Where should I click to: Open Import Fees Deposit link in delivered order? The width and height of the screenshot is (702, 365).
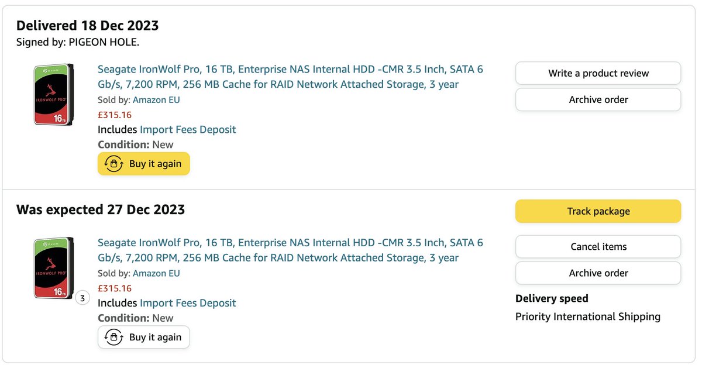188,129
